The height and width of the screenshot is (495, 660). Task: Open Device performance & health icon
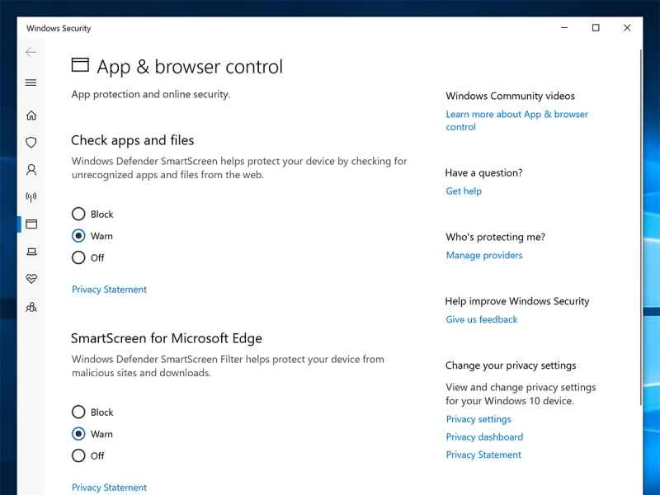[31, 278]
